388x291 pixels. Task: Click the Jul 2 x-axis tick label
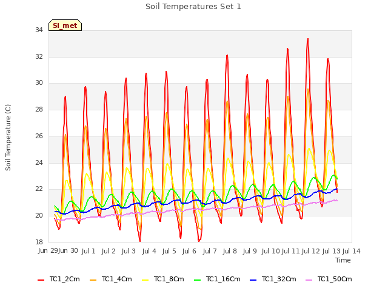(x=109, y=251)
